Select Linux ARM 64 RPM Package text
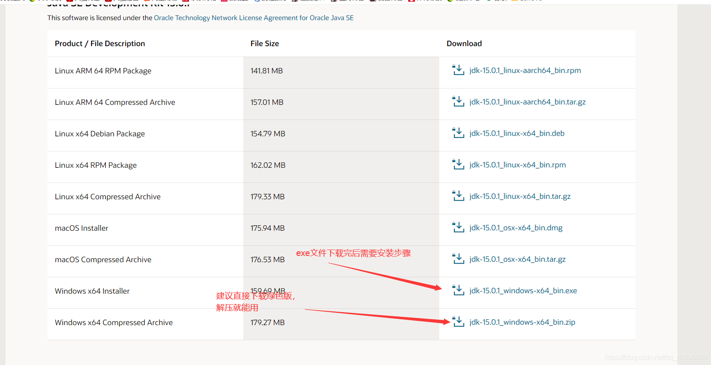Viewport: 711px width, 365px height. tap(103, 71)
